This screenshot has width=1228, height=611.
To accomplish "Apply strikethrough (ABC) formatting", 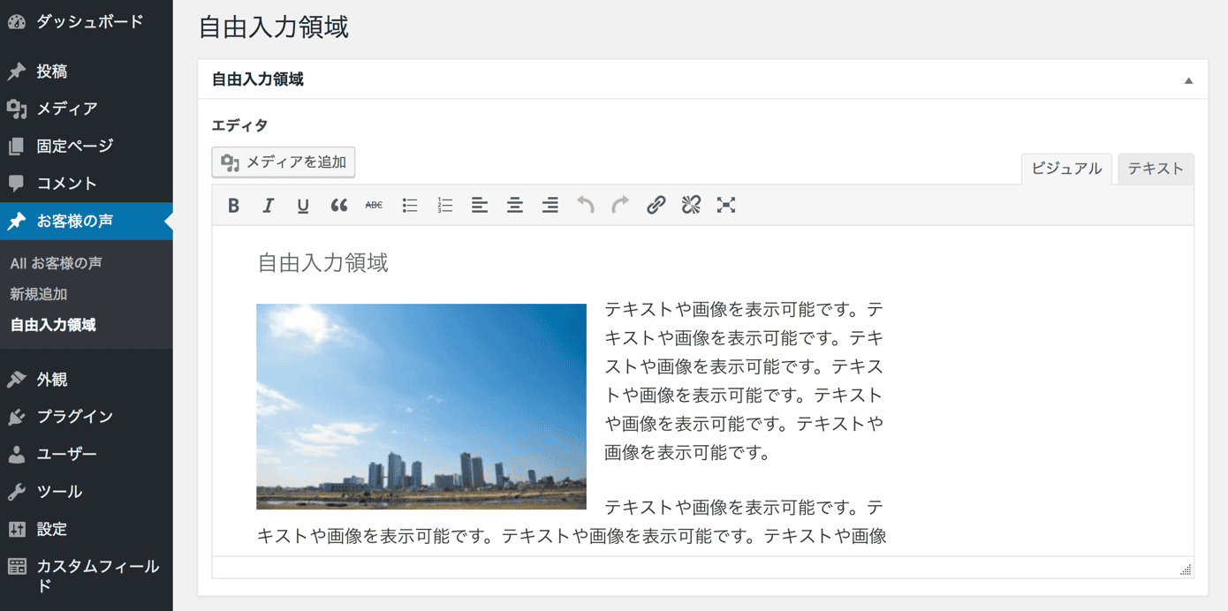I will [x=374, y=206].
